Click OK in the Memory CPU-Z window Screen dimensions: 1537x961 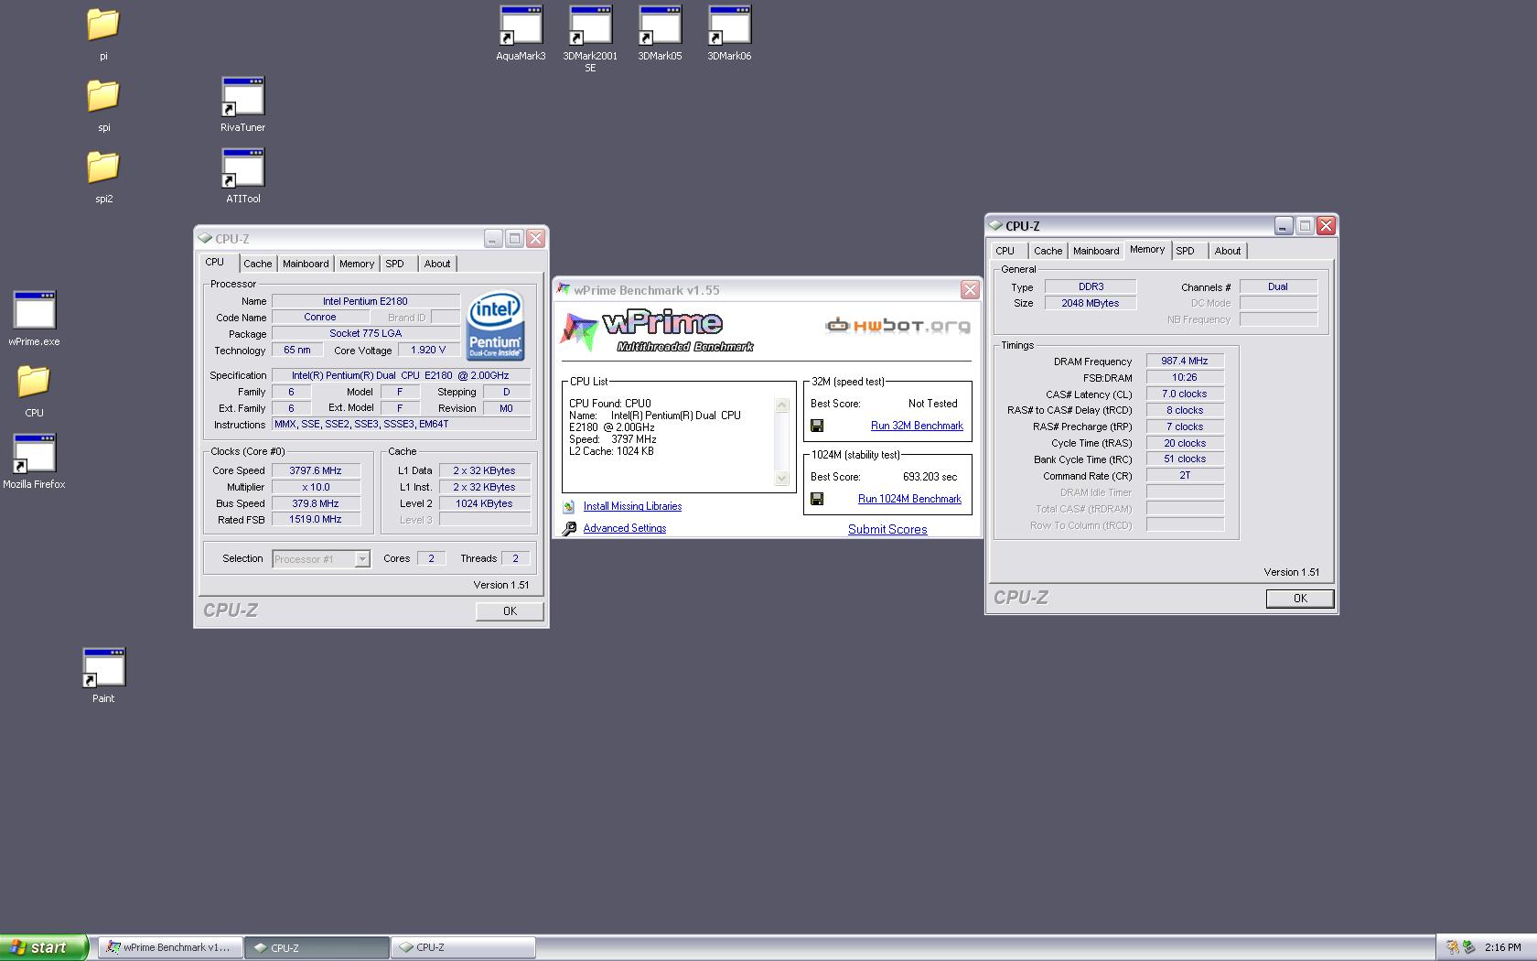1300,599
